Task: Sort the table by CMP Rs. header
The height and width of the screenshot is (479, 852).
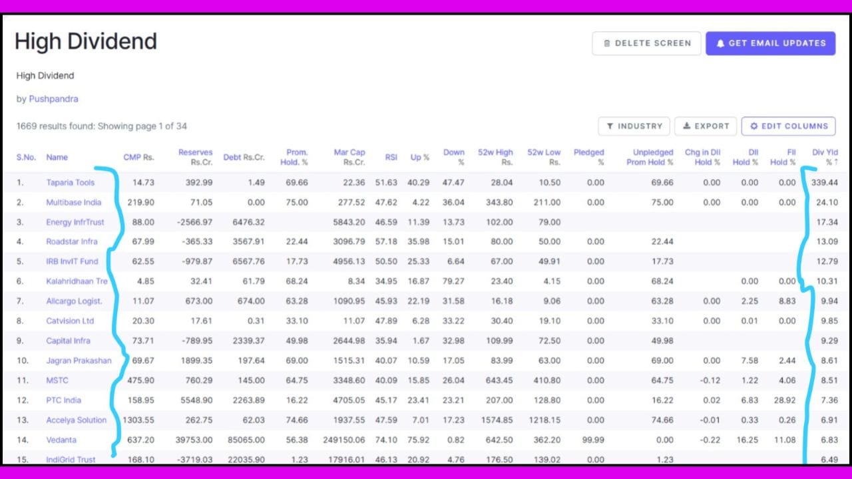Action: (x=138, y=157)
